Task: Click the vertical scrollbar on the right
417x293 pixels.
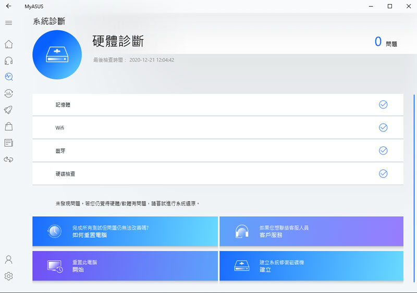Action: 414,188
